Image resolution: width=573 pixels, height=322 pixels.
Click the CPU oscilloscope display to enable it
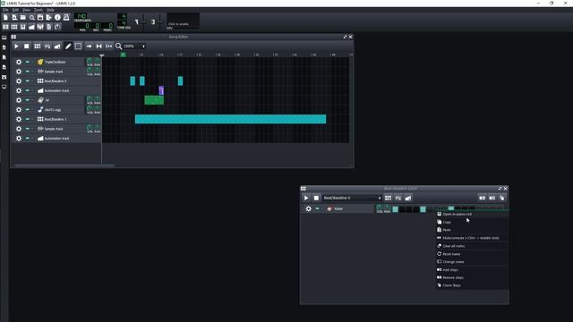click(x=183, y=21)
